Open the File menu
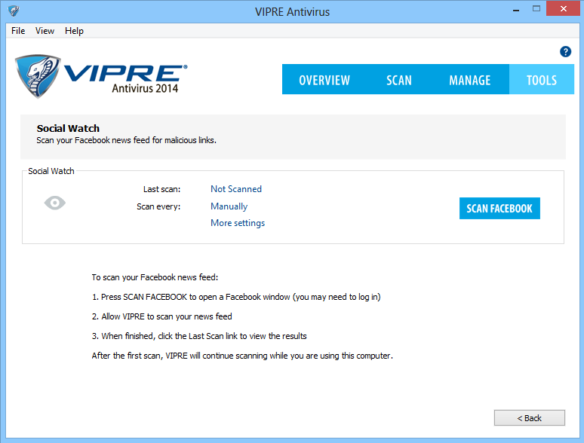Image resolution: width=584 pixels, height=443 pixels. coord(18,31)
